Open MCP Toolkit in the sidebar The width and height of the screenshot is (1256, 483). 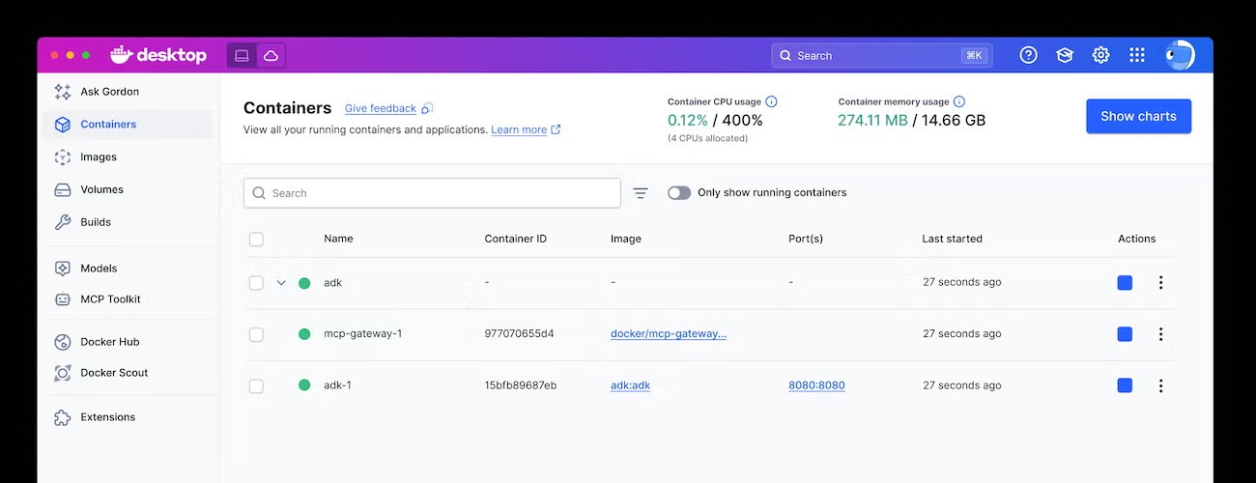(x=110, y=299)
